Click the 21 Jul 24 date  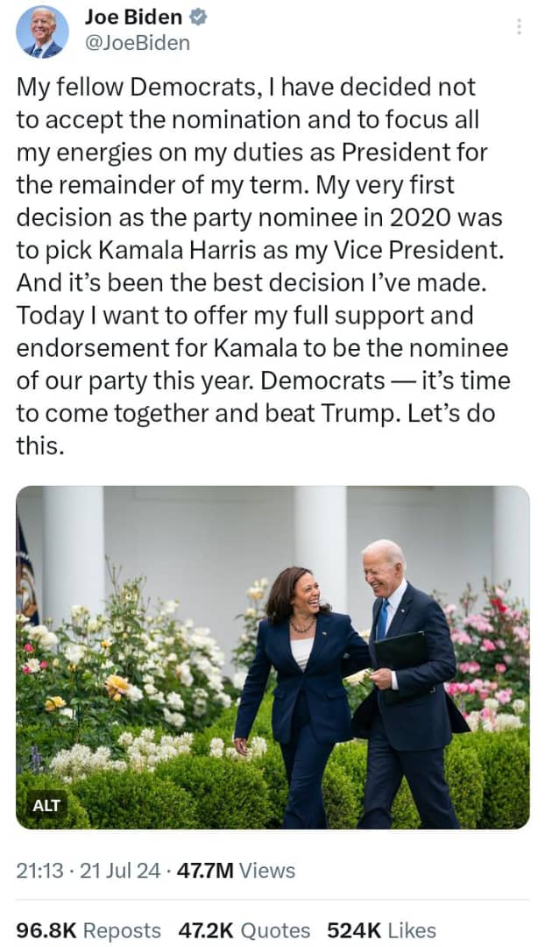pyautogui.click(x=120, y=871)
